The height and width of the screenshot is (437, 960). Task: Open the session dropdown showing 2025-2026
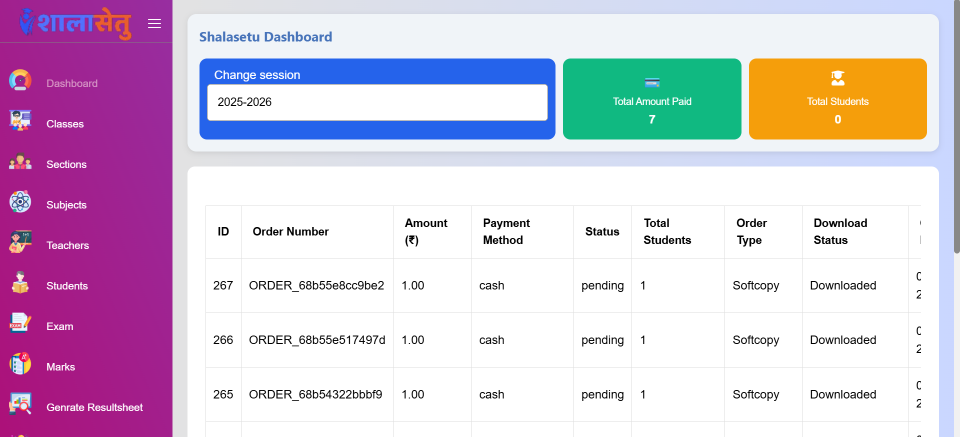coord(377,102)
